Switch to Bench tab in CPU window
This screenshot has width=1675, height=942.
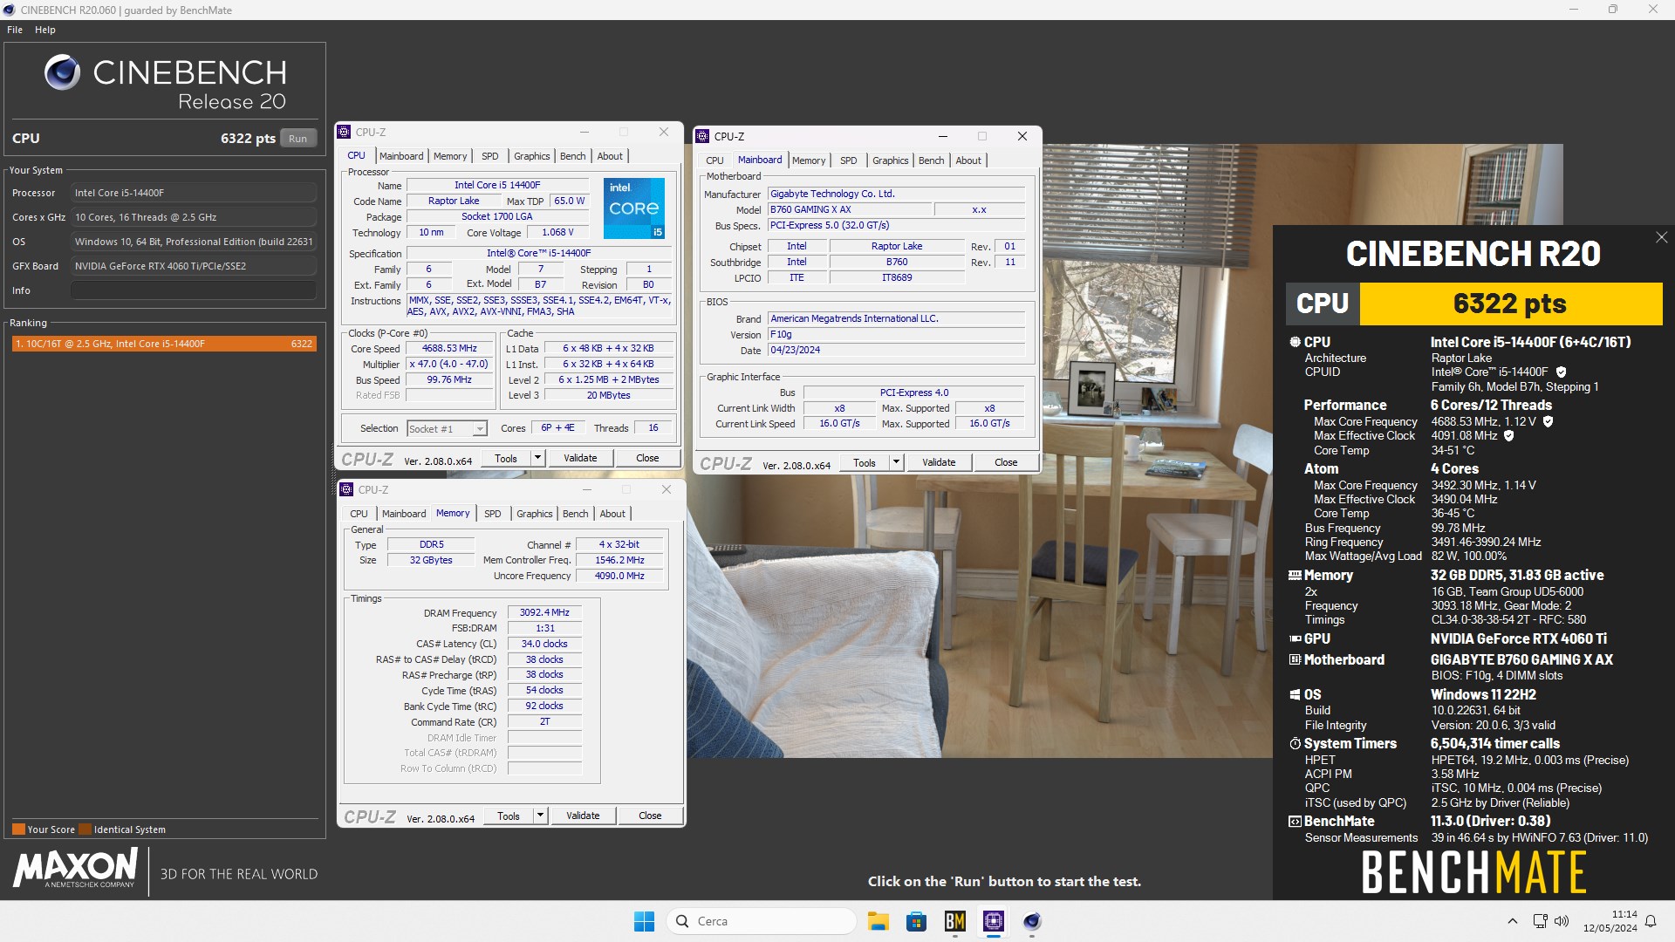pyautogui.click(x=573, y=156)
